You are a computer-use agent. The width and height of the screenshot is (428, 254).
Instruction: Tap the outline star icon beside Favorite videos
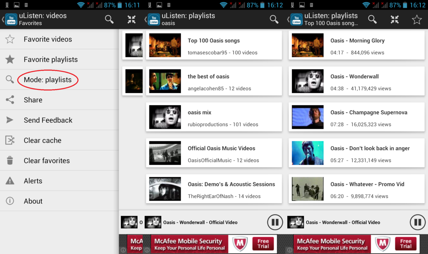10,39
